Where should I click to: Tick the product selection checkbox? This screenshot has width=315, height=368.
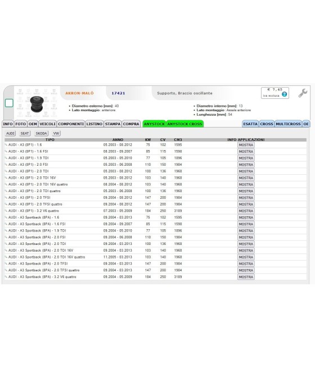click(x=9, y=103)
